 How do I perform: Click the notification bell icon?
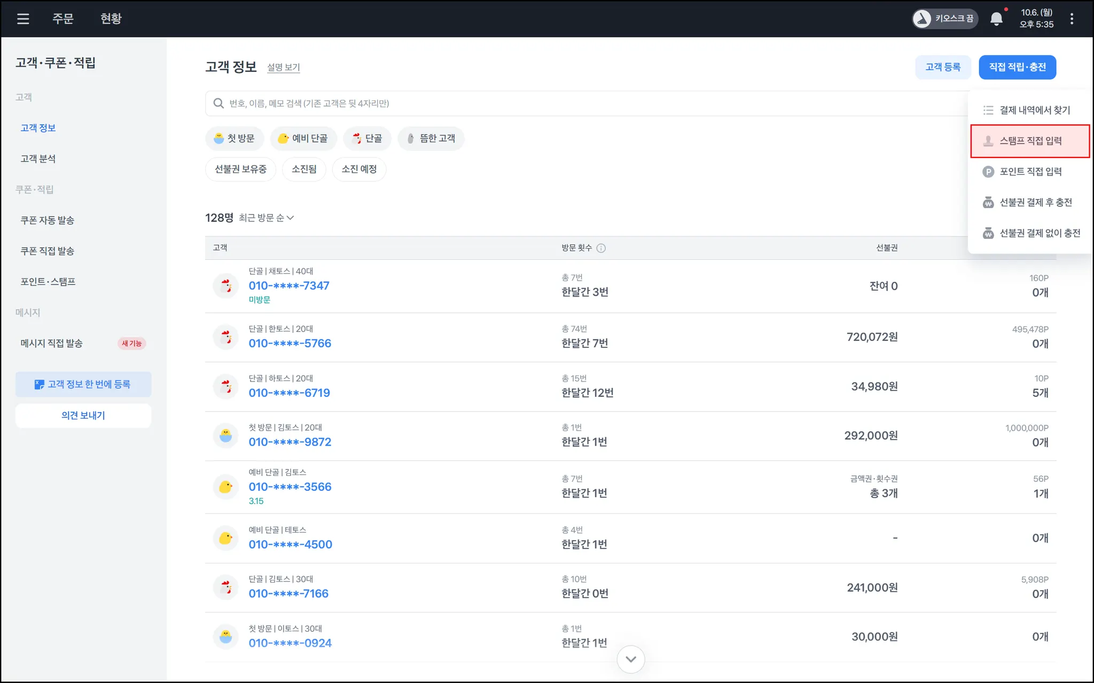tap(996, 19)
